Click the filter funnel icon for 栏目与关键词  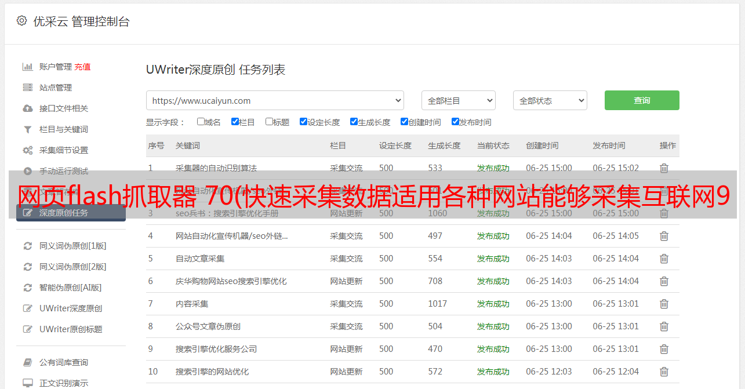tap(27, 129)
